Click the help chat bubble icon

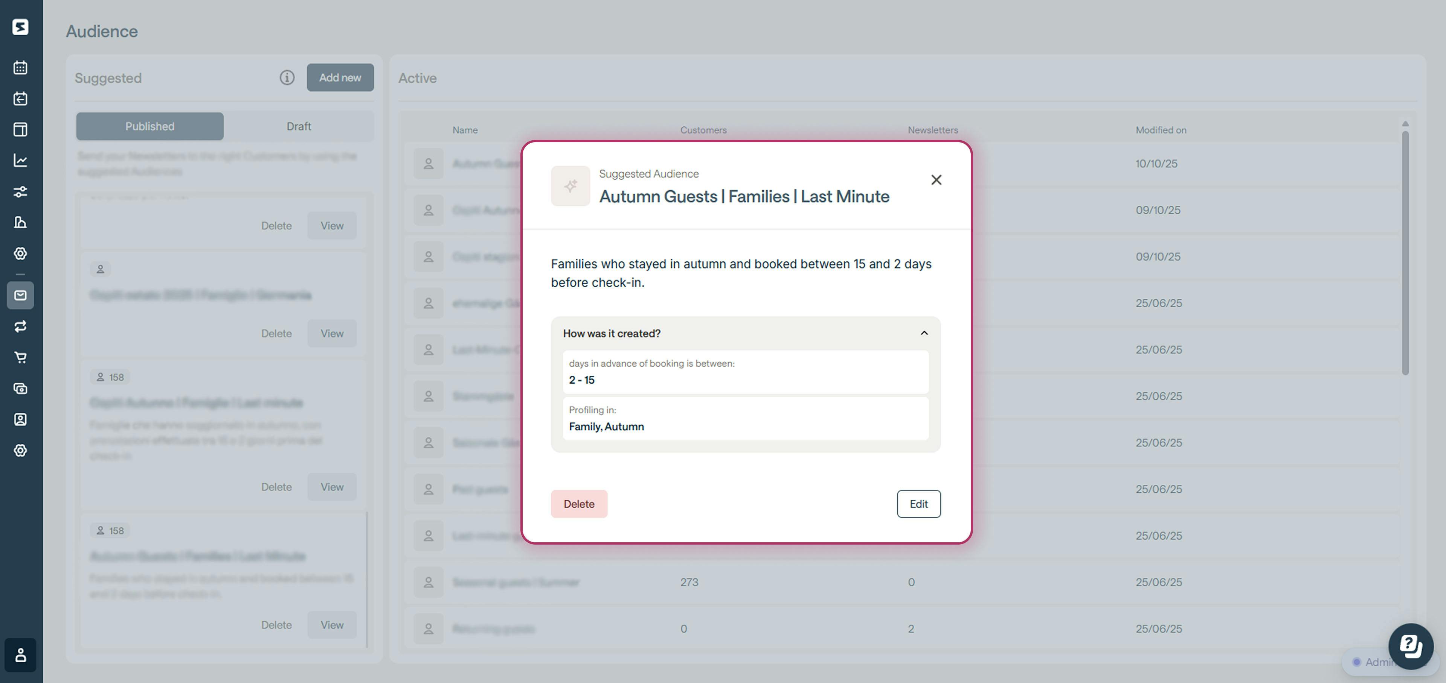(x=1411, y=646)
